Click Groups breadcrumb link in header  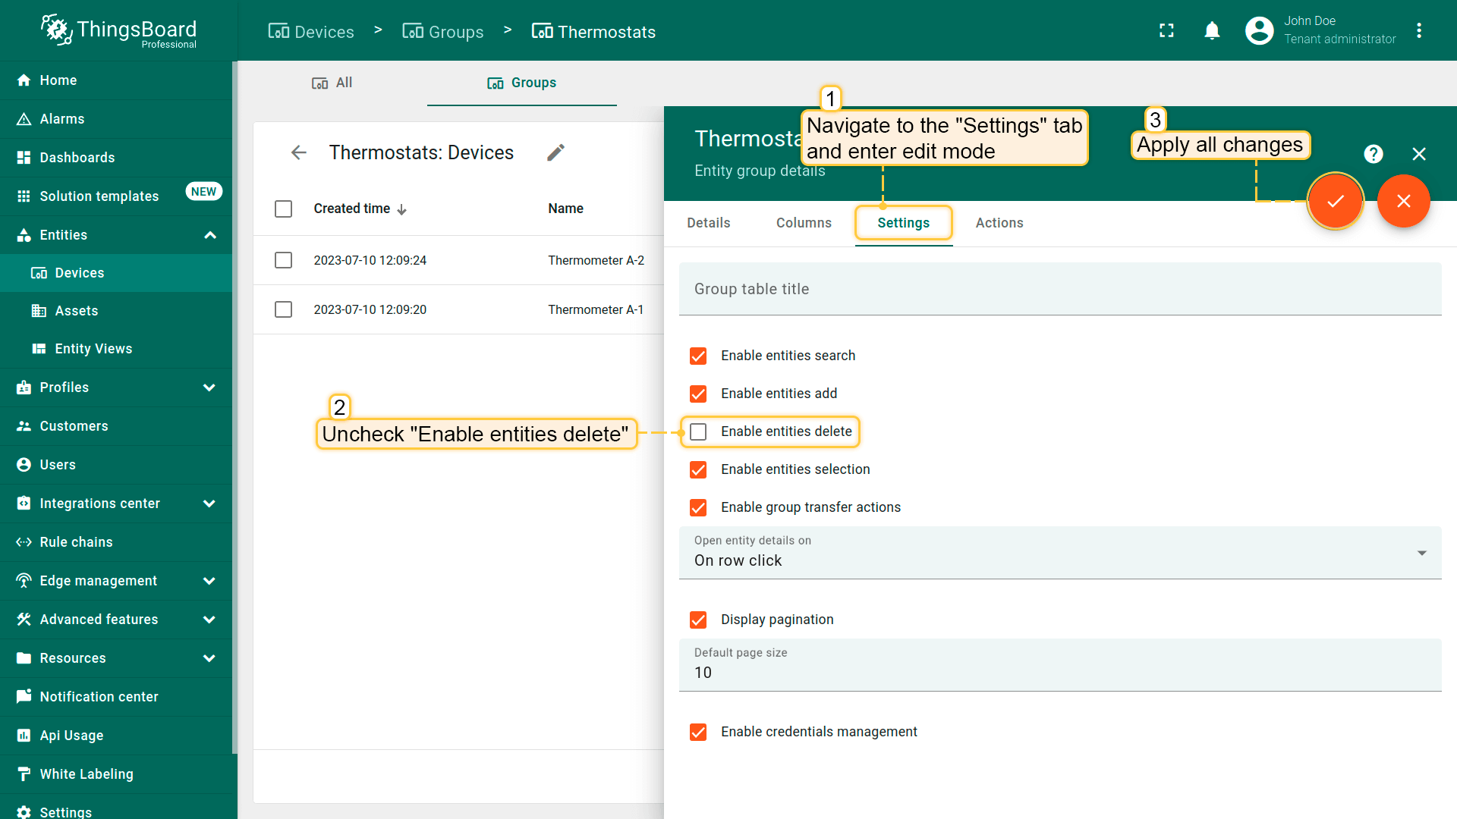[443, 32]
